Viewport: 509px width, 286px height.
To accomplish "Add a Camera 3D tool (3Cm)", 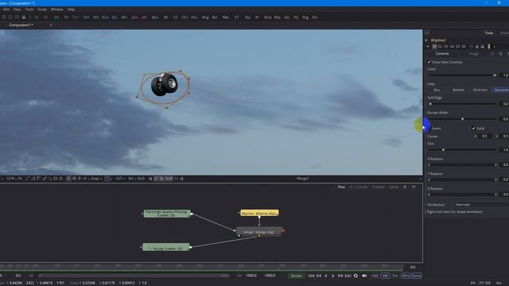I will (105, 17).
